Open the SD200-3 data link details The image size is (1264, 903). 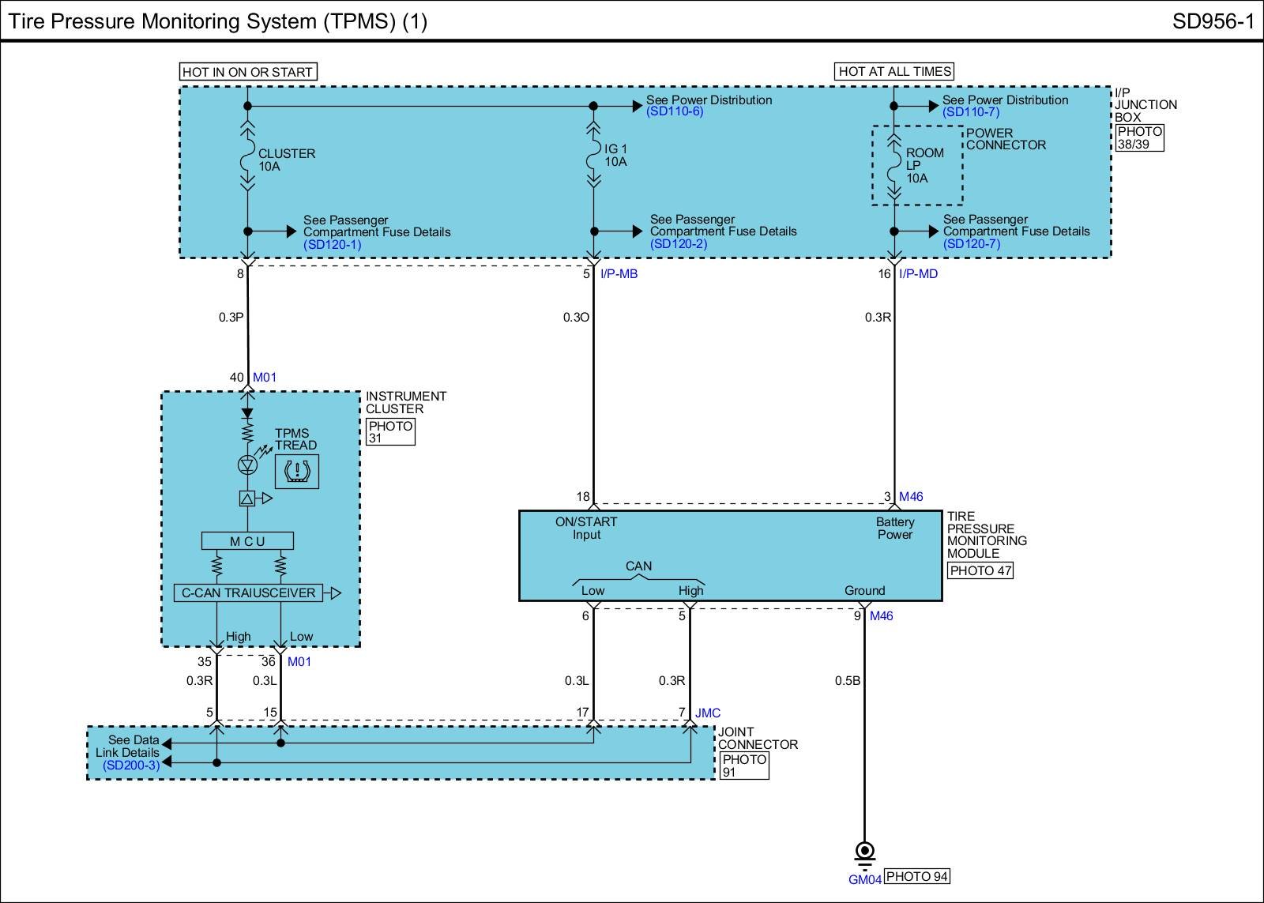tap(131, 765)
